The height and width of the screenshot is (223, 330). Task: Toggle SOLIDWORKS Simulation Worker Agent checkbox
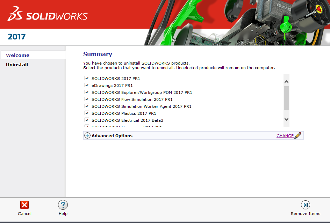pos(87,106)
